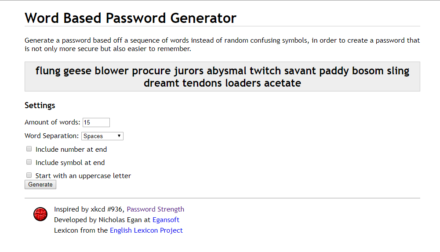Check the 'Start with an uppercase letter' box
The height and width of the screenshot is (252, 440).
tap(29, 175)
